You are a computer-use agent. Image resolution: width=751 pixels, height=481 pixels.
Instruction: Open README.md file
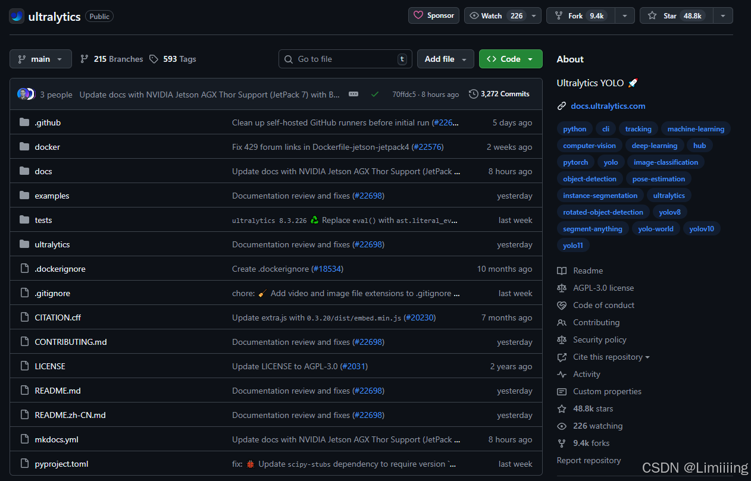tap(58, 391)
